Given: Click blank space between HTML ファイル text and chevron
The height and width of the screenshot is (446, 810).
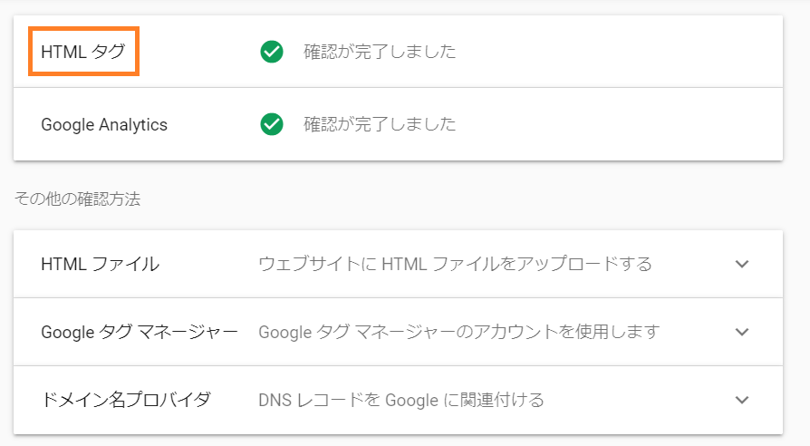Looking at the screenshot, I should coord(692,264).
